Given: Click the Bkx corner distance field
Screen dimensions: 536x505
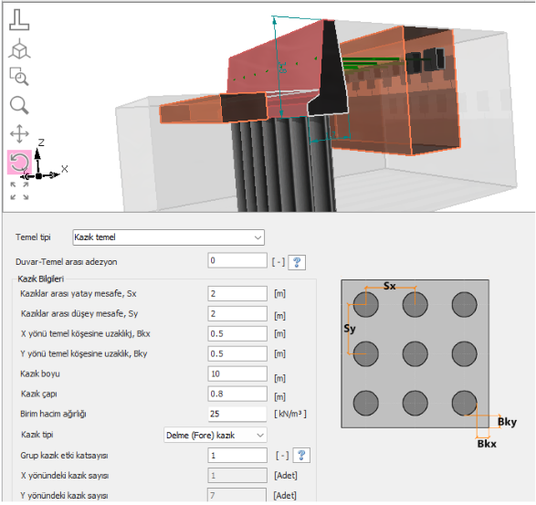Looking at the screenshot, I should click(237, 333).
